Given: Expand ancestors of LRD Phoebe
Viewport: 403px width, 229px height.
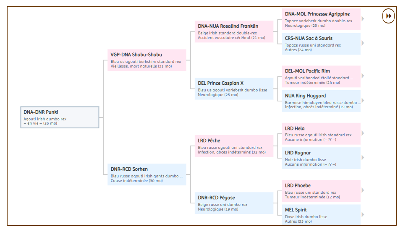Looking at the screenshot, I should coord(363,190).
